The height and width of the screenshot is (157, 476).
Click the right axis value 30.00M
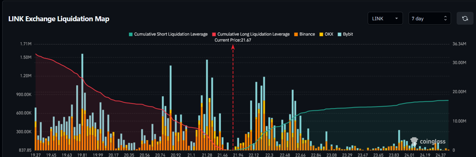459,62
